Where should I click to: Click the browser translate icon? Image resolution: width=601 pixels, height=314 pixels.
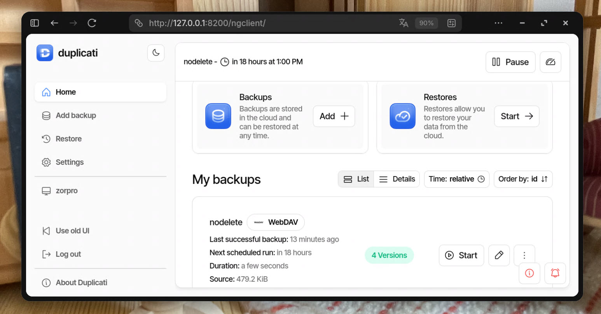point(404,23)
